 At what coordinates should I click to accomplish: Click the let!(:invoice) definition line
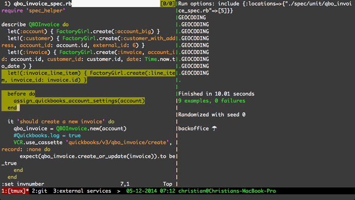coord(88,59)
